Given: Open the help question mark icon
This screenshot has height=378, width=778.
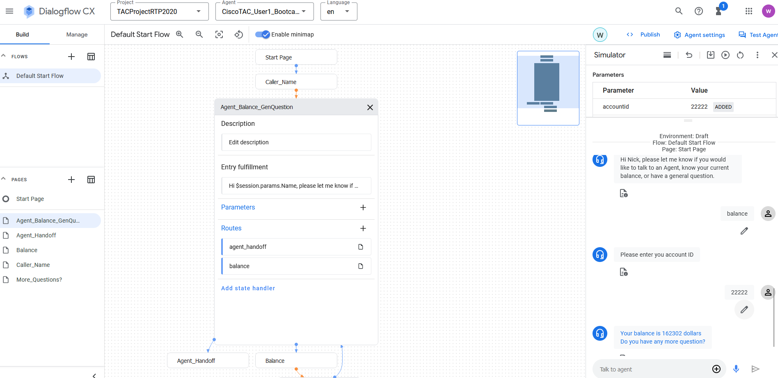Looking at the screenshot, I should 699,11.
